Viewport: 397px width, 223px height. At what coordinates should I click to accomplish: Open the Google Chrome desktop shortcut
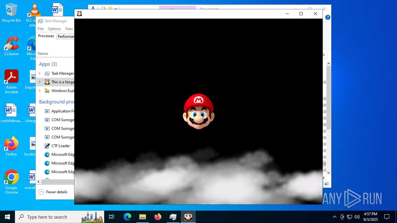pos(11,182)
